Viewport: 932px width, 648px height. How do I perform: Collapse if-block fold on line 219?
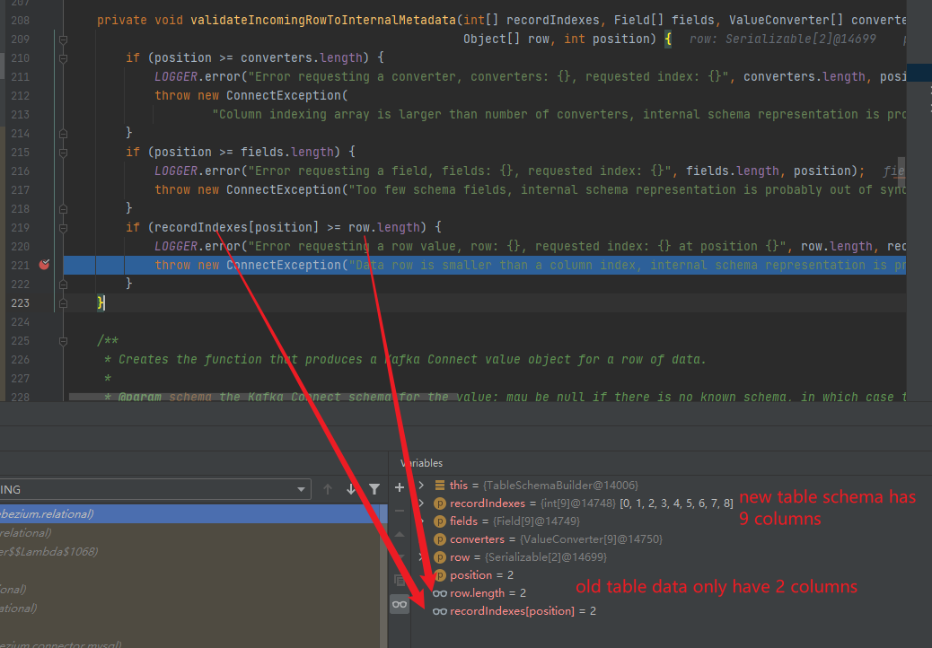(x=63, y=227)
